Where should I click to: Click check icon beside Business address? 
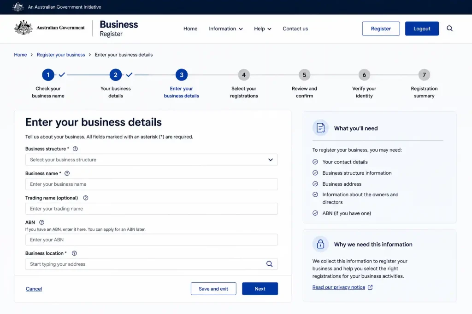point(315,184)
